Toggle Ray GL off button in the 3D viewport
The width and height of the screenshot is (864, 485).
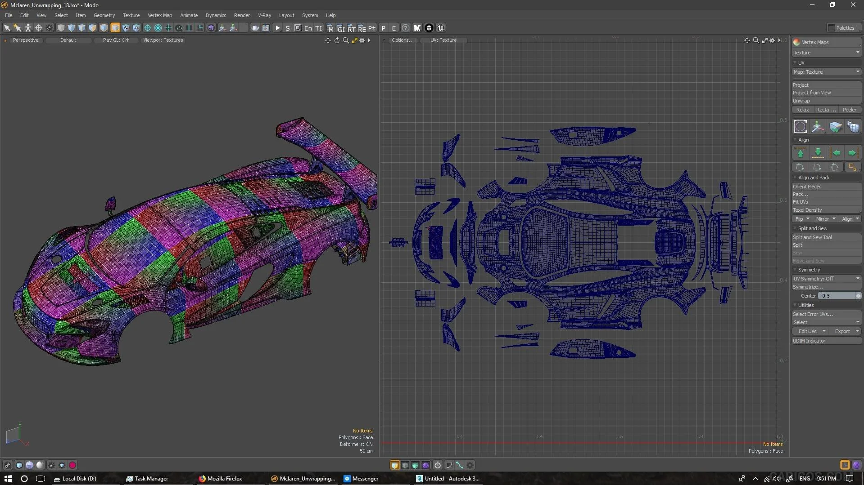[x=116, y=40]
